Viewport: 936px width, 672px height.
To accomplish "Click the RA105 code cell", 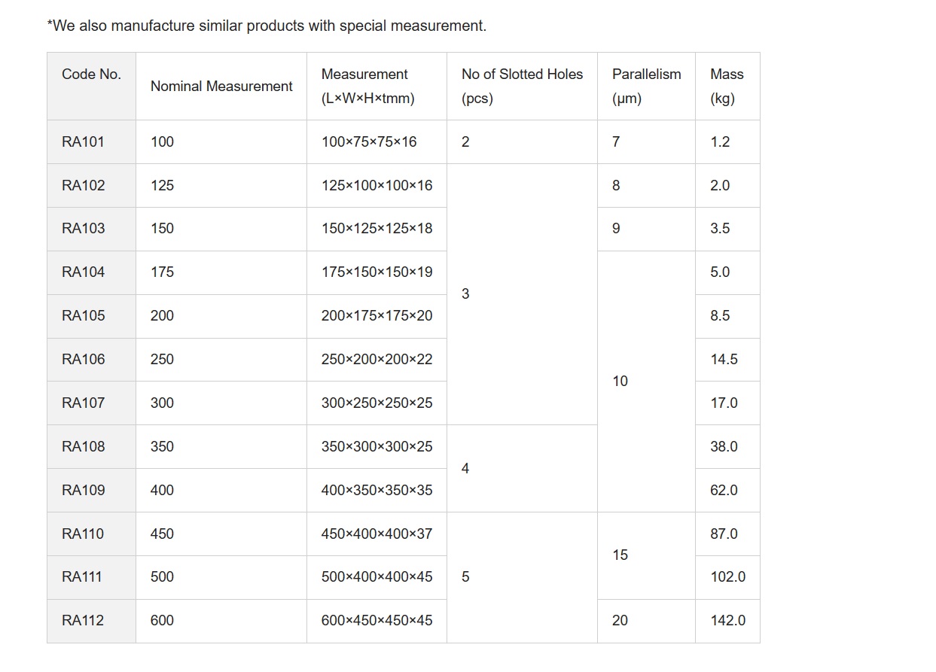I will pyautogui.click(x=91, y=316).
